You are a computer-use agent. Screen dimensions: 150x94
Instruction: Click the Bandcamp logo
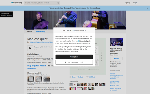pyautogui.click(x=17, y=3)
